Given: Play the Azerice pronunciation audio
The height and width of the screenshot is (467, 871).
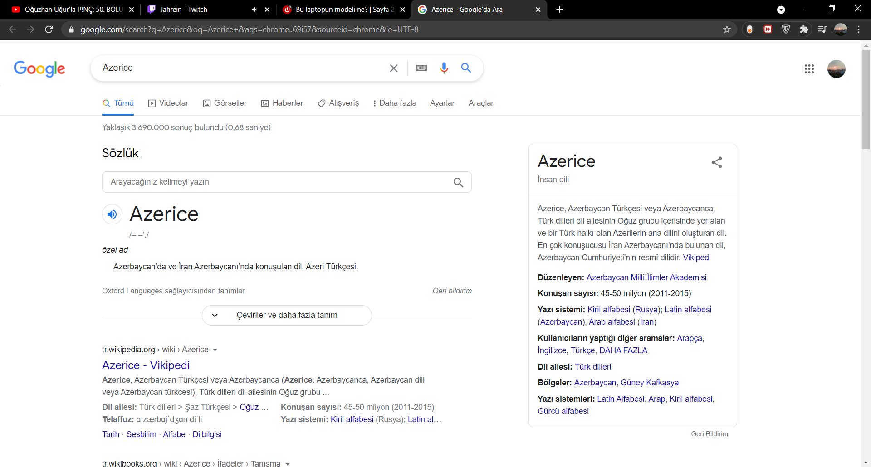Looking at the screenshot, I should click(x=112, y=214).
